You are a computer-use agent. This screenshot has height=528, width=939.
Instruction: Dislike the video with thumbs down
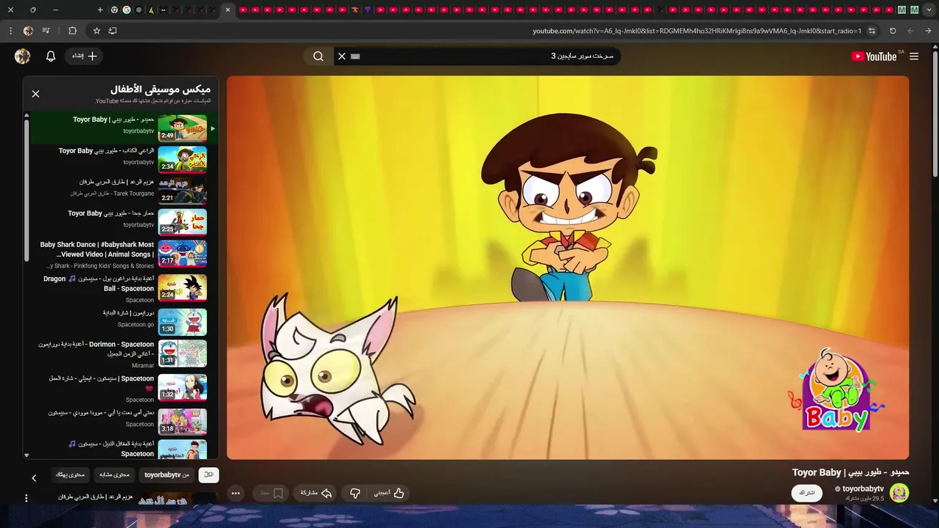(355, 494)
